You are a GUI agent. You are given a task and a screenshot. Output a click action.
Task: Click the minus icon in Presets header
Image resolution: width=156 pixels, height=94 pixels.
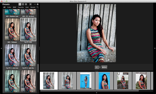click(35, 4)
